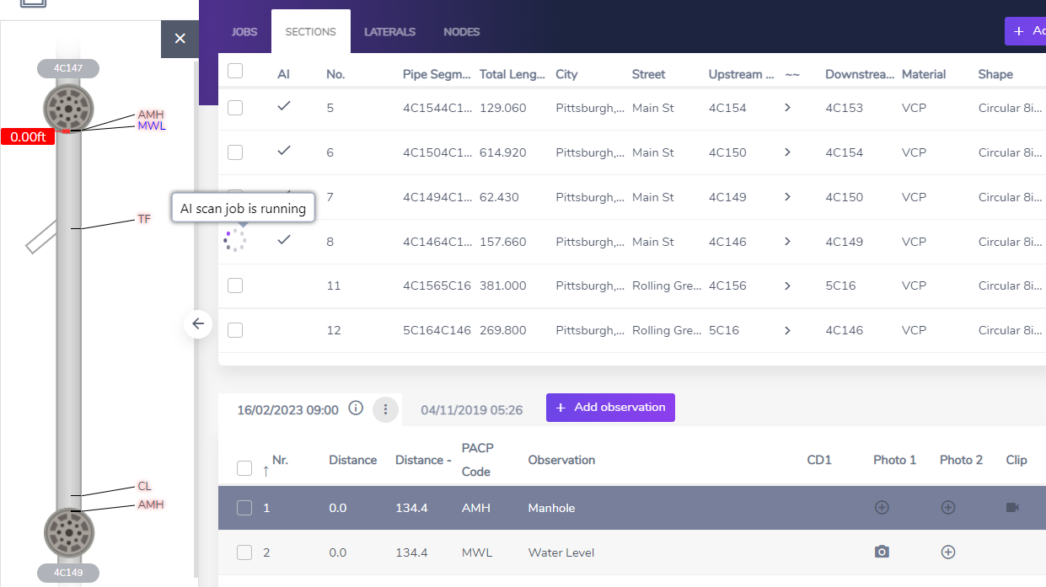Add Photo 1 to Manhole observation
This screenshot has width=1046, height=587.
[x=882, y=508]
